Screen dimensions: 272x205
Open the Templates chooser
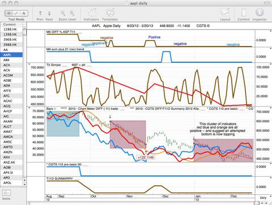[x=110, y=13]
